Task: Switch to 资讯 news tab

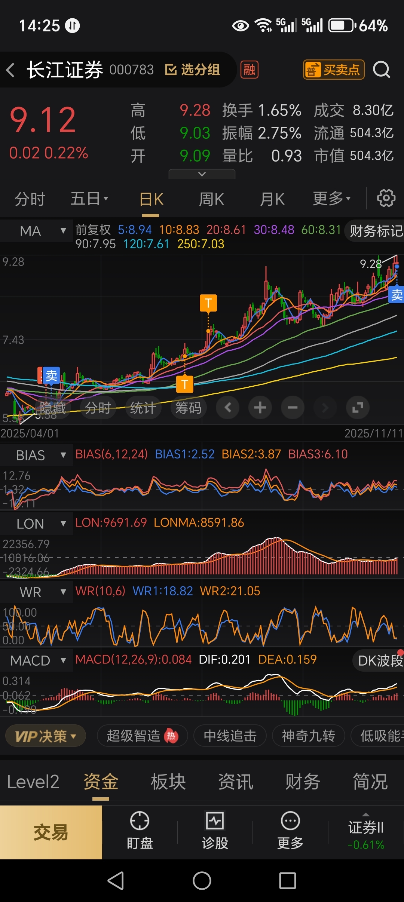Action: (x=236, y=782)
